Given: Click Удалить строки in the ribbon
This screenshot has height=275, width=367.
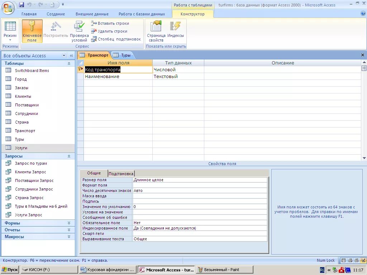Looking at the screenshot, I should click(x=109, y=31).
